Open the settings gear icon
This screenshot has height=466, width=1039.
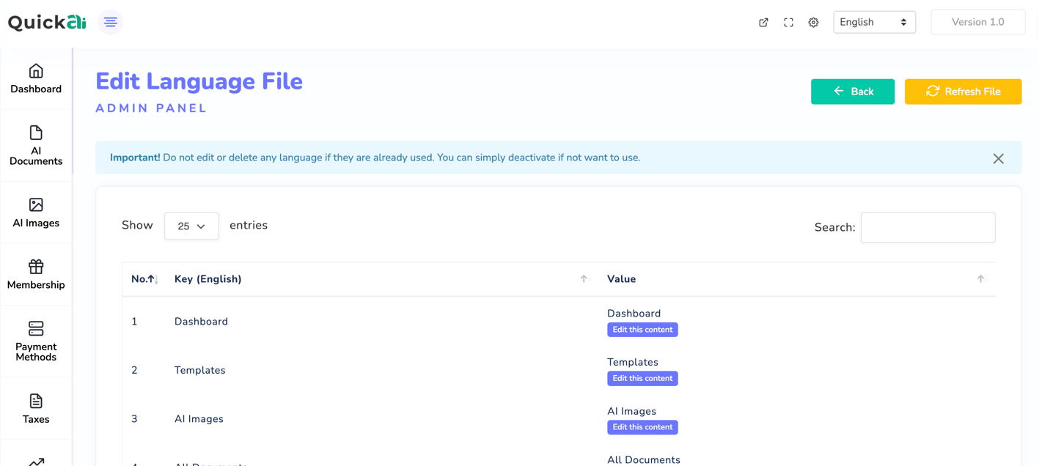813,23
